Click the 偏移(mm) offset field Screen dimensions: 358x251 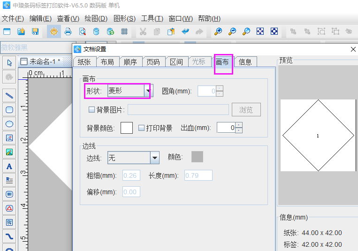[131, 191]
